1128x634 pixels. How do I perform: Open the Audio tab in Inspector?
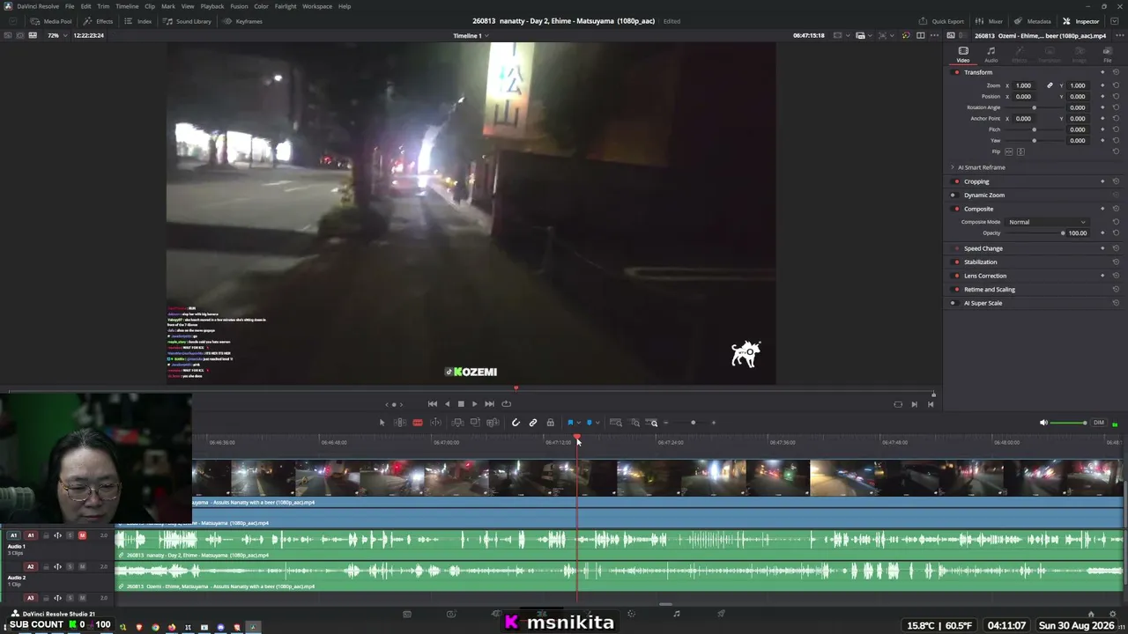click(991, 55)
